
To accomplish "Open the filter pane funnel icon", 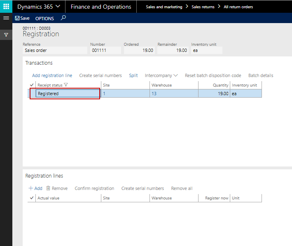I will pos(6,35).
